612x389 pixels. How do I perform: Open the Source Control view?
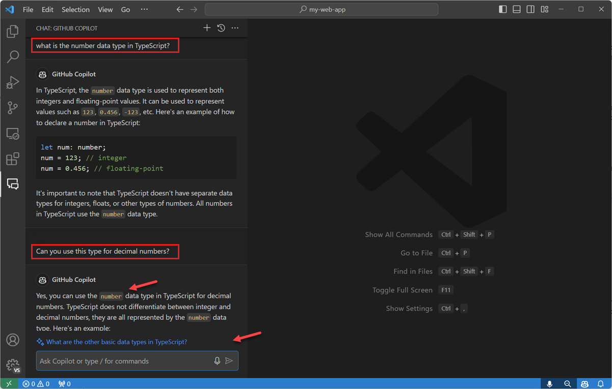13,107
